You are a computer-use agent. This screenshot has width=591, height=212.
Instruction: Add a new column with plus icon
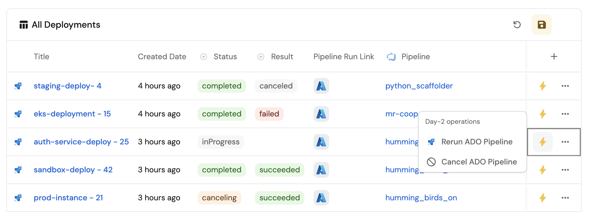click(x=554, y=56)
